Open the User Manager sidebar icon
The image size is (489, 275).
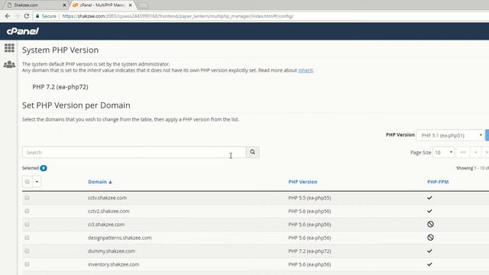(9, 64)
